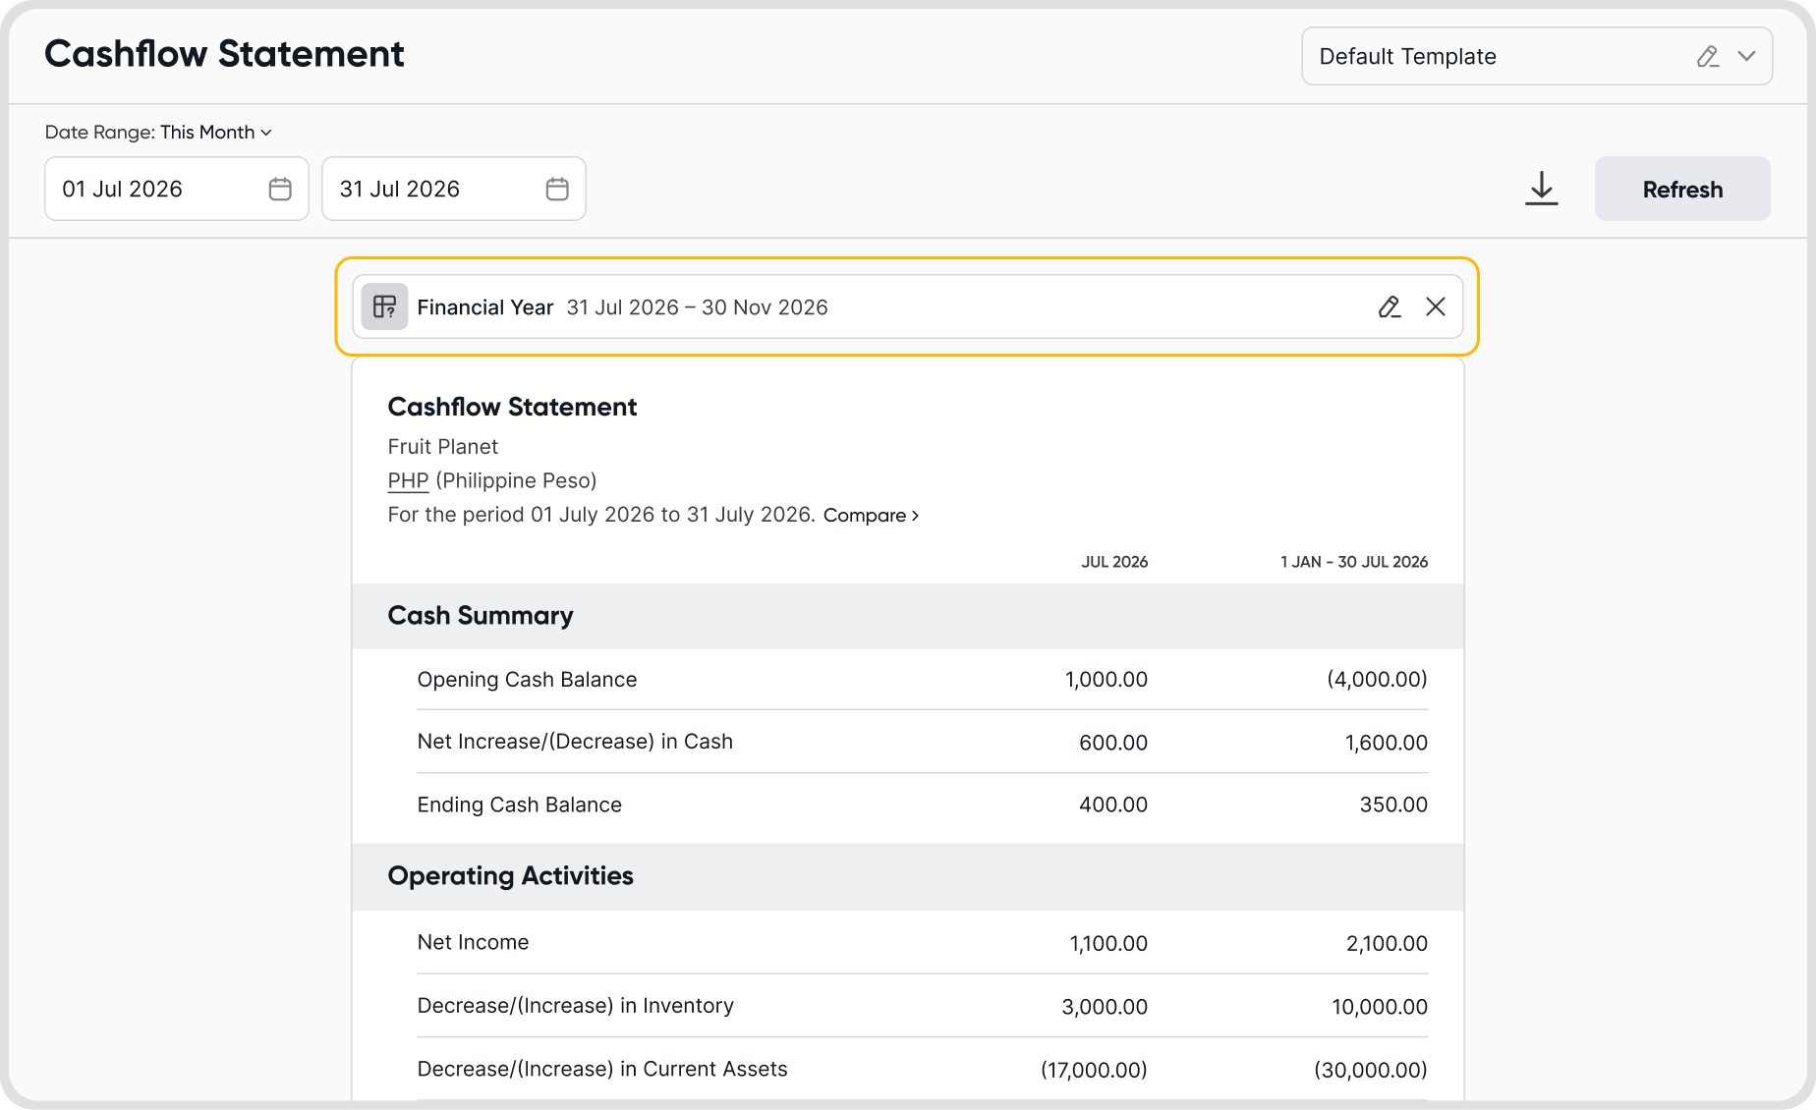Click the JUL 2026 column header
The image size is (1816, 1110).
(x=1114, y=562)
